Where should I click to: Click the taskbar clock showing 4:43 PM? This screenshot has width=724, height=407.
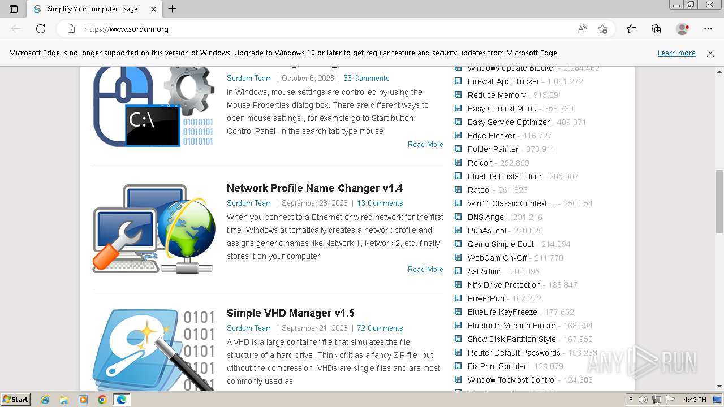click(x=695, y=400)
